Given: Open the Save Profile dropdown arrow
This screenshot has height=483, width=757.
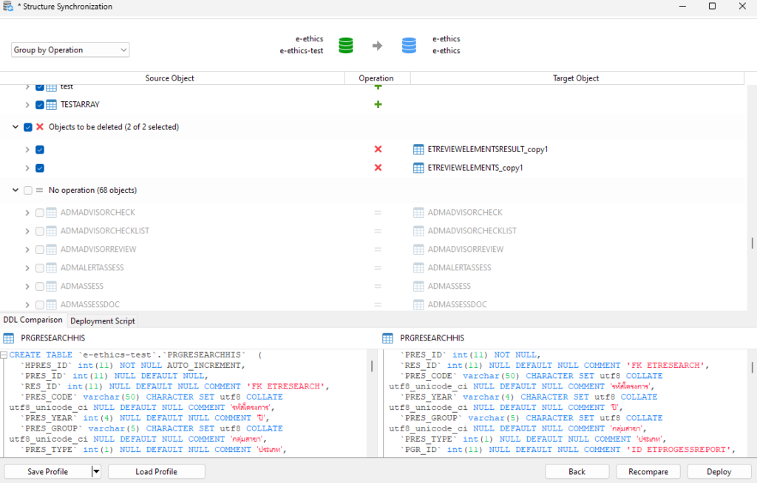Looking at the screenshot, I should 96,472.
